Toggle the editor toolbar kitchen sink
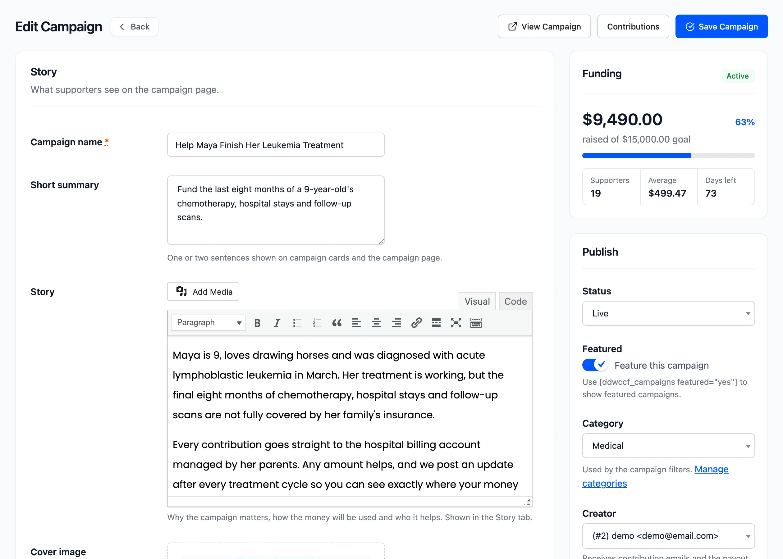Image resolution: width=783 pixels, height=559 pixels. tap(476, 323)
